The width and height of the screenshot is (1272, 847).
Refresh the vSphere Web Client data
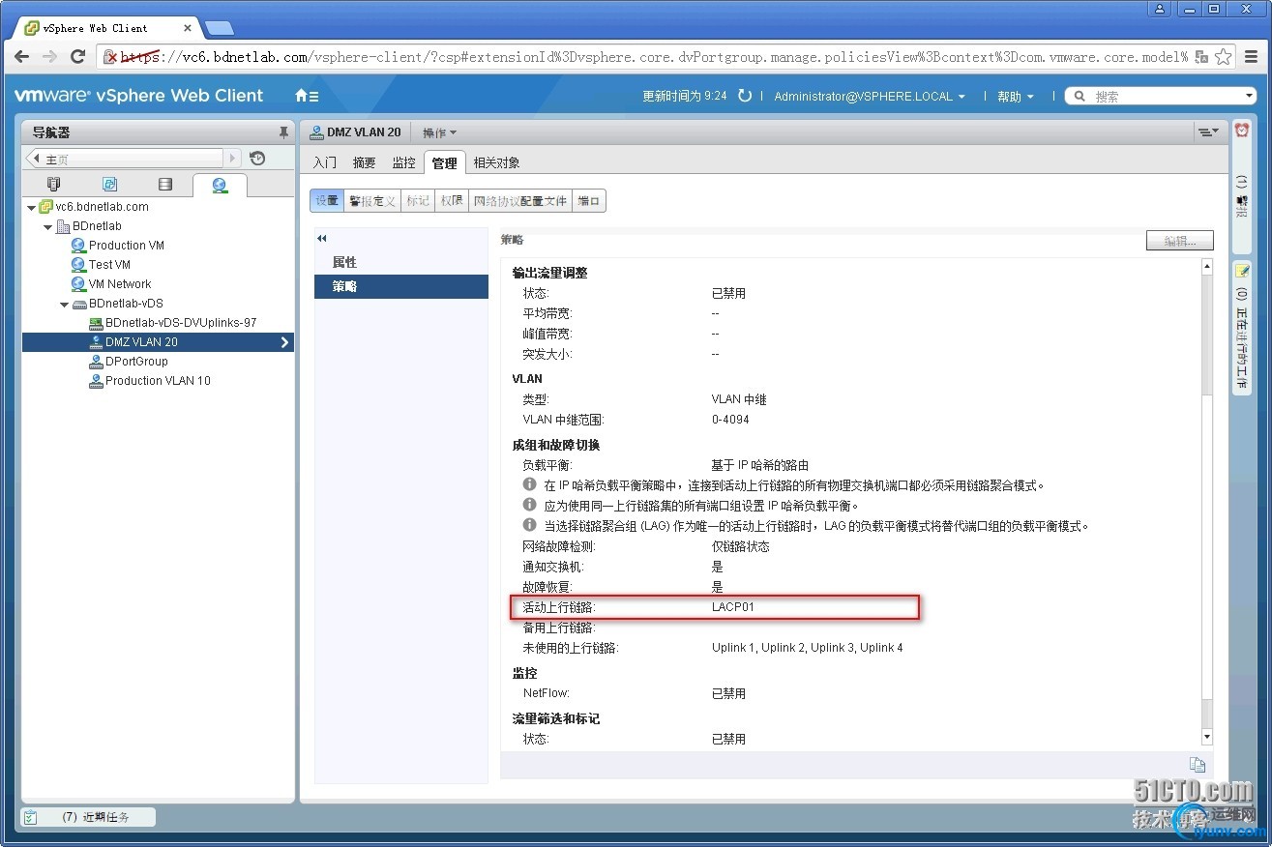744,96
